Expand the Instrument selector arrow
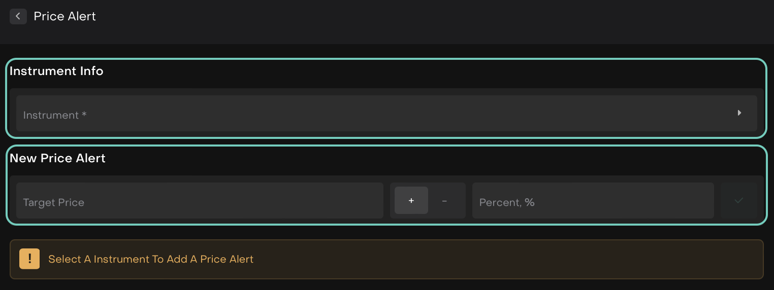Image resolution: width=774 pixels, height=290 pixels. (x=739, y=113)
